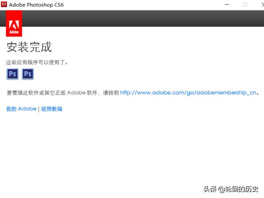Image resolution: width=264 pixels, height=198 pixels.
Task: Click the 这些应用程序可以使用了 message text
Action: (37, 62)
